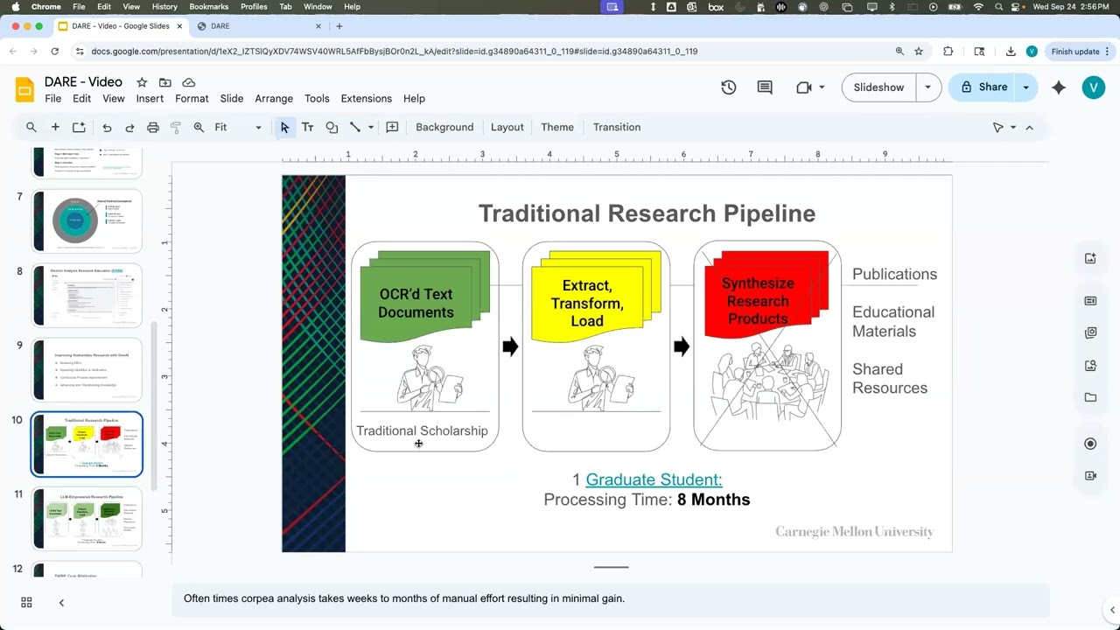Select the shape tool
Screen dimensions: 1120x630
point(332,127)
